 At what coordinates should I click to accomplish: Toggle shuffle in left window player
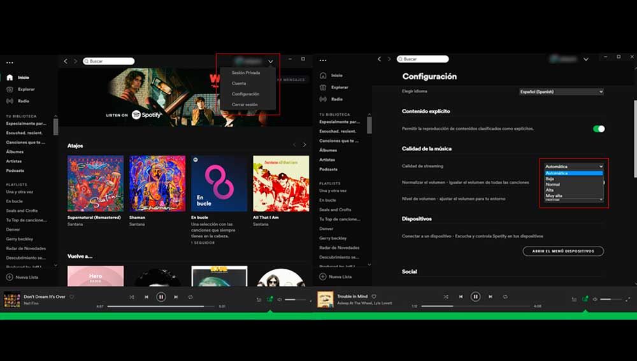(x=132, y=297)
